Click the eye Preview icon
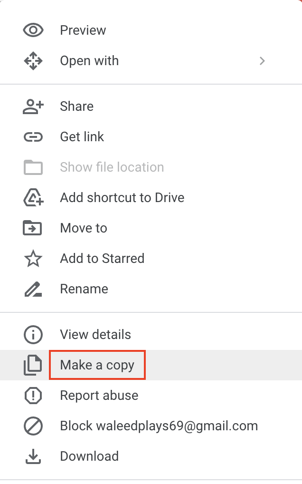 [33, 30]
